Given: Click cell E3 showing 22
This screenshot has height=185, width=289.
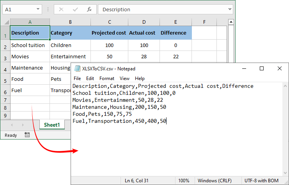Looking at the screenshot, I should click(x=176, y=56).
